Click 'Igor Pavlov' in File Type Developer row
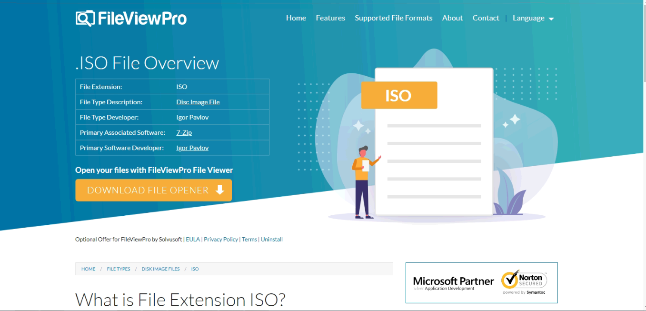Viewport: 646px width, 311px height. pyautogui.click(x=192, y=117)
